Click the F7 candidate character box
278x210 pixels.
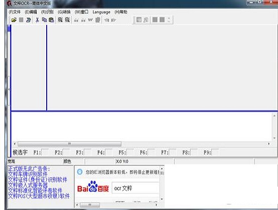[x=172, y=152]
